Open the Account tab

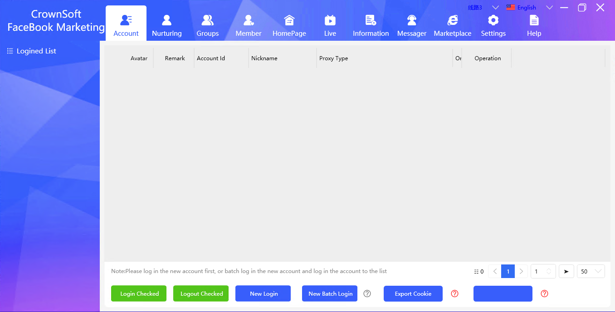(126, 24)
